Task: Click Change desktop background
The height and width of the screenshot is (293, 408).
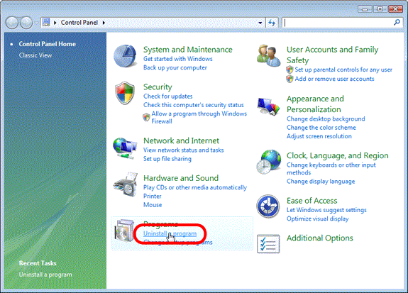Action: (326, 119)
